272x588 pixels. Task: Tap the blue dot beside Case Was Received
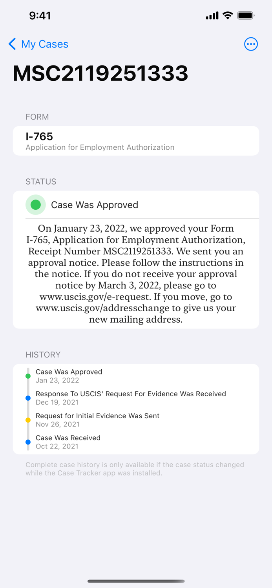(x=28, y=442)
